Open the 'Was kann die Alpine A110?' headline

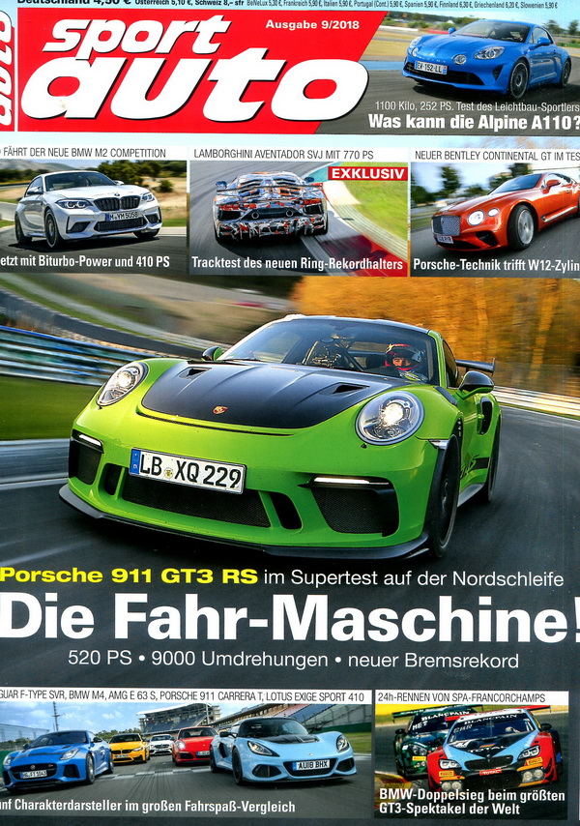point(474,123)
